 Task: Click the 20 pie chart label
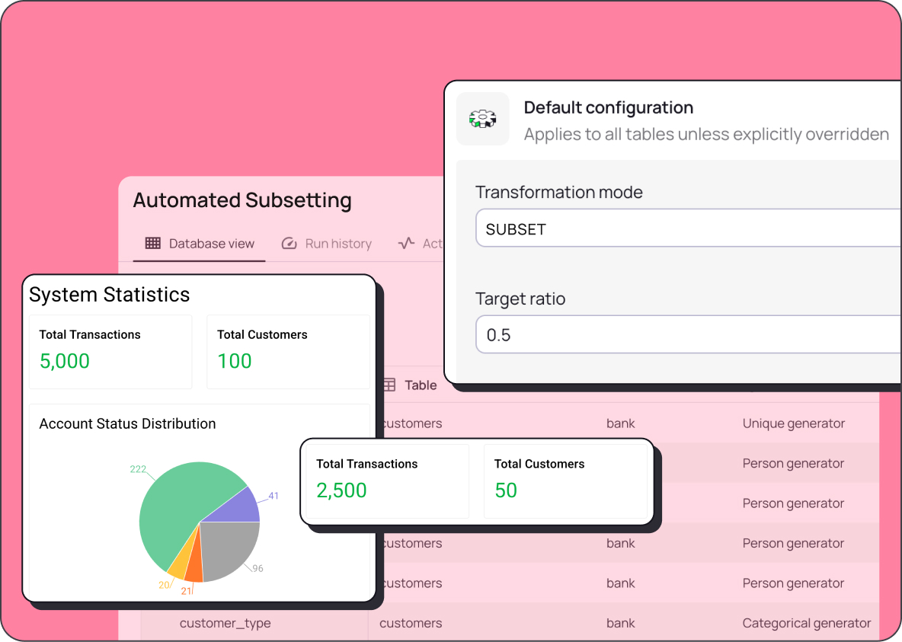coord(164,585)
